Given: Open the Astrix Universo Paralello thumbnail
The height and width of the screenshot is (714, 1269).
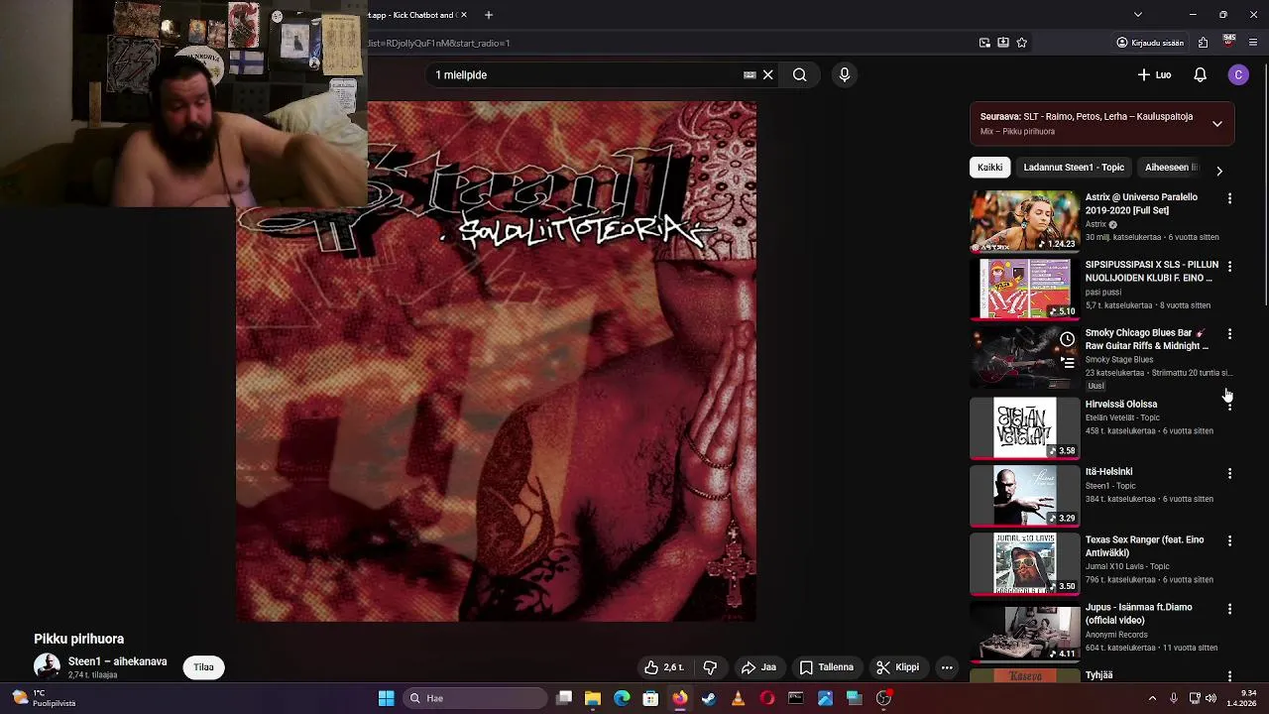Looking at the screenshot, I should pyautogui.click(x=1024, y=221).
